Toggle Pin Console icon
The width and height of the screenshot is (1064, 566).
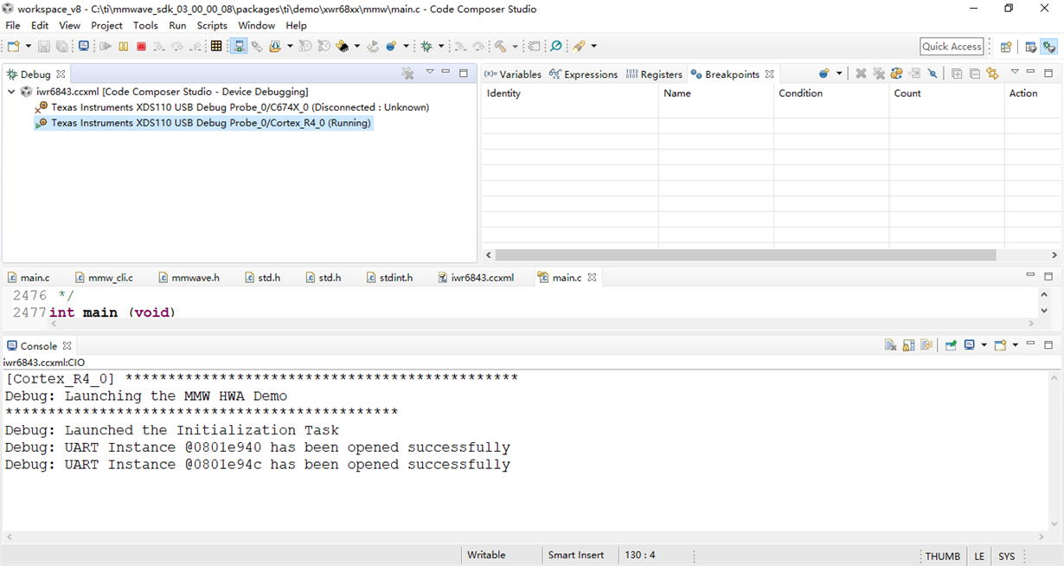951,345
